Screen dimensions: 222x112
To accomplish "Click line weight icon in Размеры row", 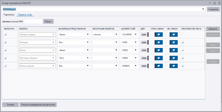I will (173, 43).
